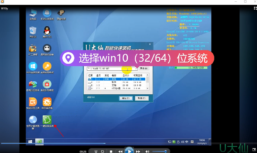Enter full screen using bottom-right arrow icon
Screen dimensions: 257x153
pos(254,149)
